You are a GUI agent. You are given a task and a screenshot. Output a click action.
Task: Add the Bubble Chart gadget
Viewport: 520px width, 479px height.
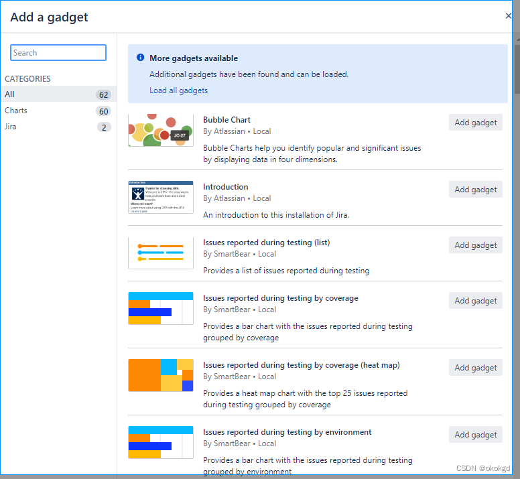[476, 123]
